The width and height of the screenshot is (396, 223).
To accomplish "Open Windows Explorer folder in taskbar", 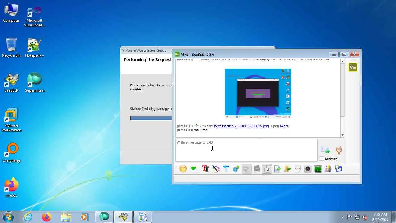I will 66,217.
